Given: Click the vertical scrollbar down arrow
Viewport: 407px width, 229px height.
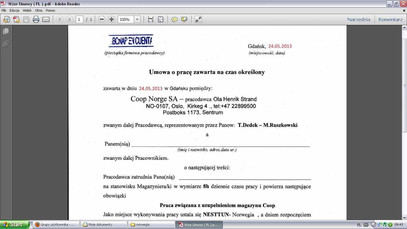Looking at the screenshot, I should pos(404,218).
